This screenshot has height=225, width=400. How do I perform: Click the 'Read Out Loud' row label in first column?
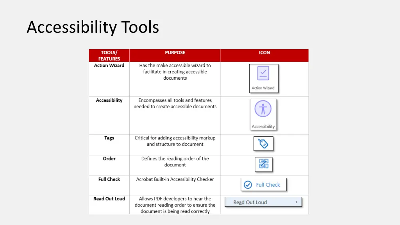tap(109, 199)
